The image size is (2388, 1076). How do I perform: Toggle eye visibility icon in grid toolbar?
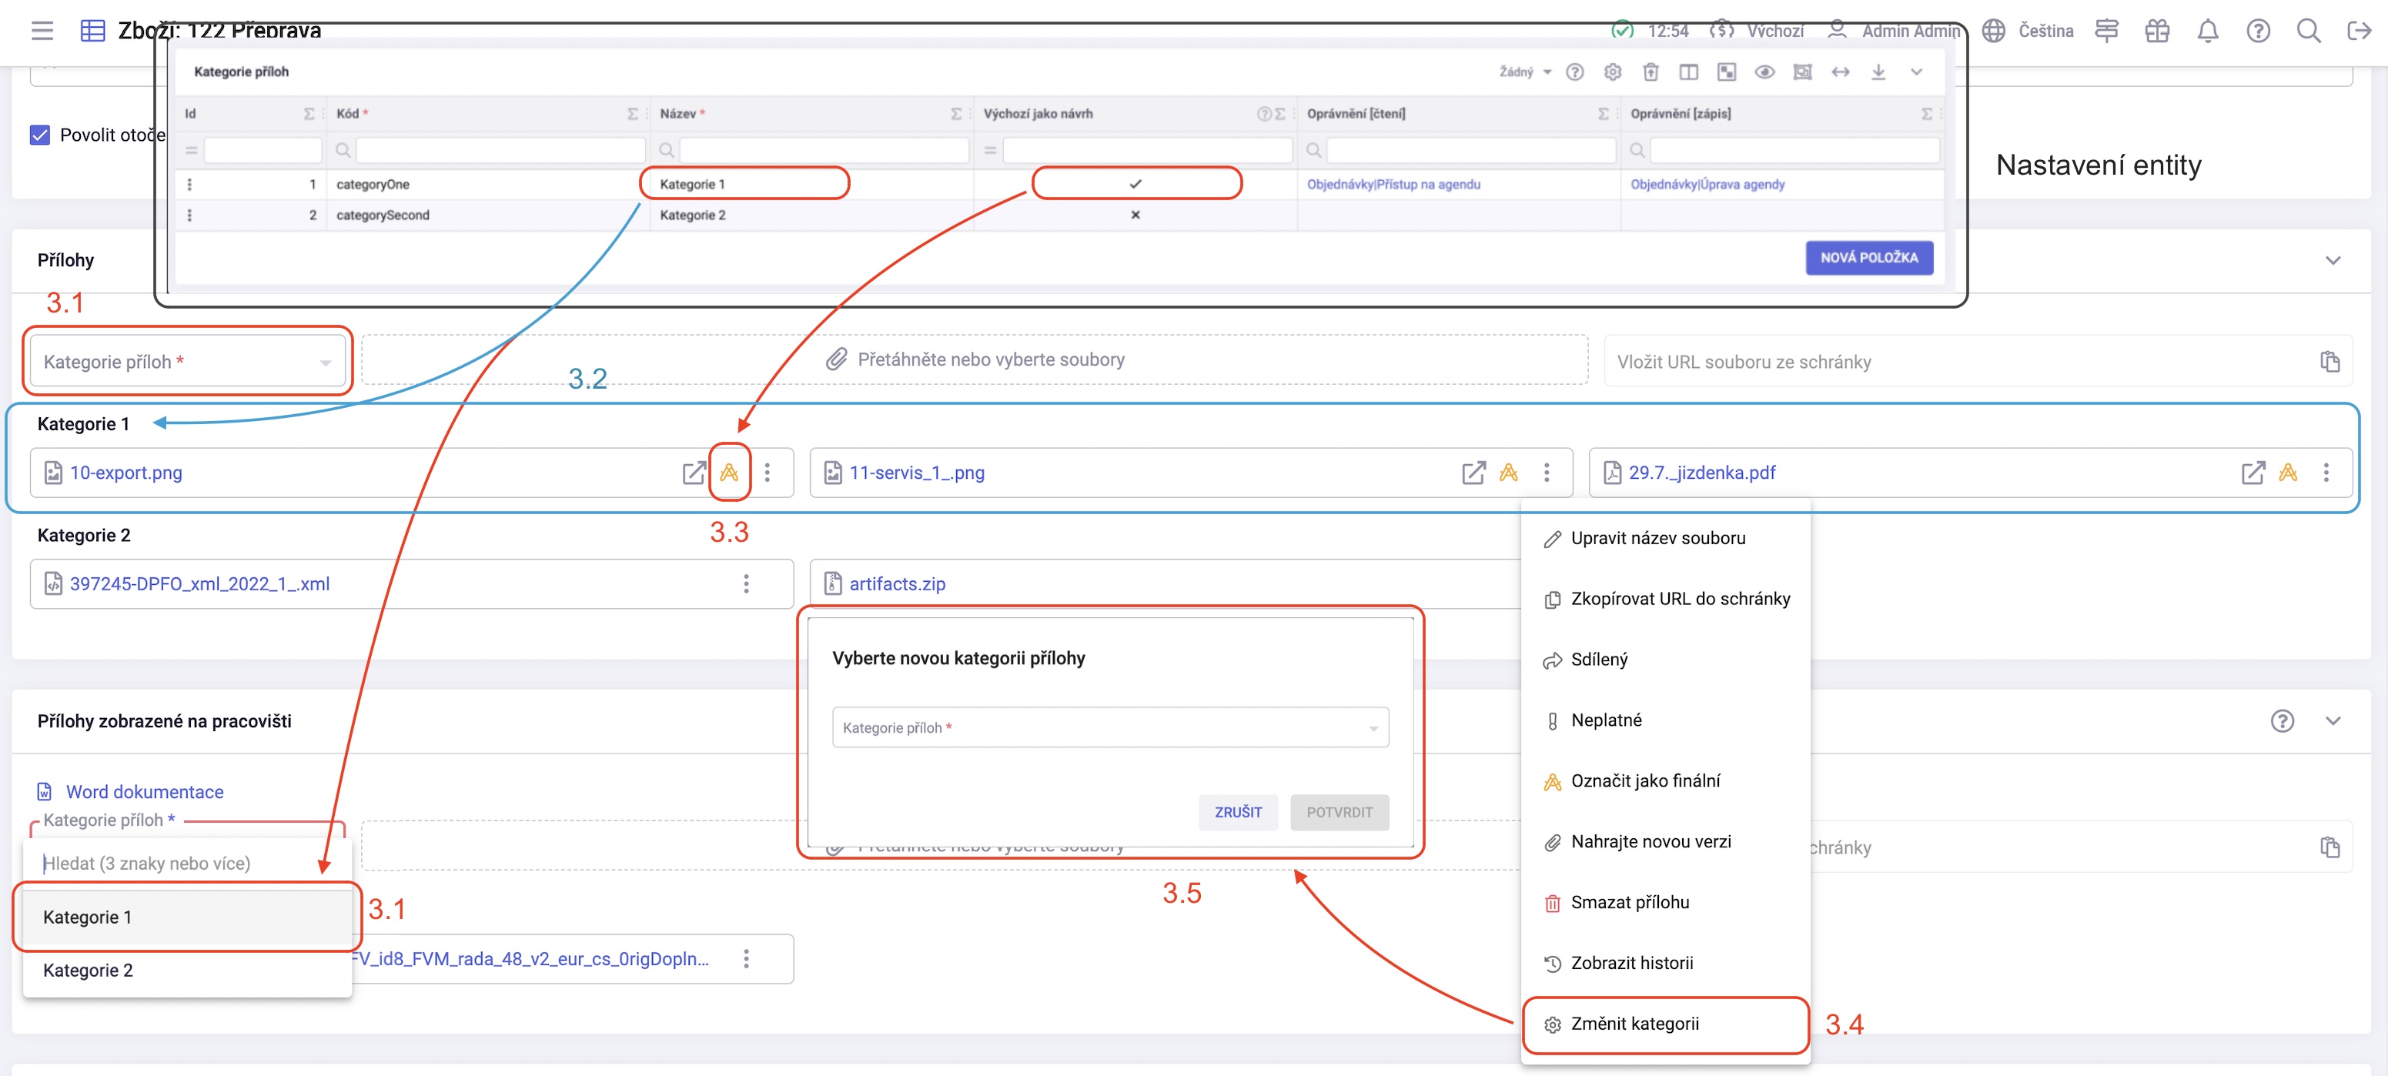(x=1764, y=72)
